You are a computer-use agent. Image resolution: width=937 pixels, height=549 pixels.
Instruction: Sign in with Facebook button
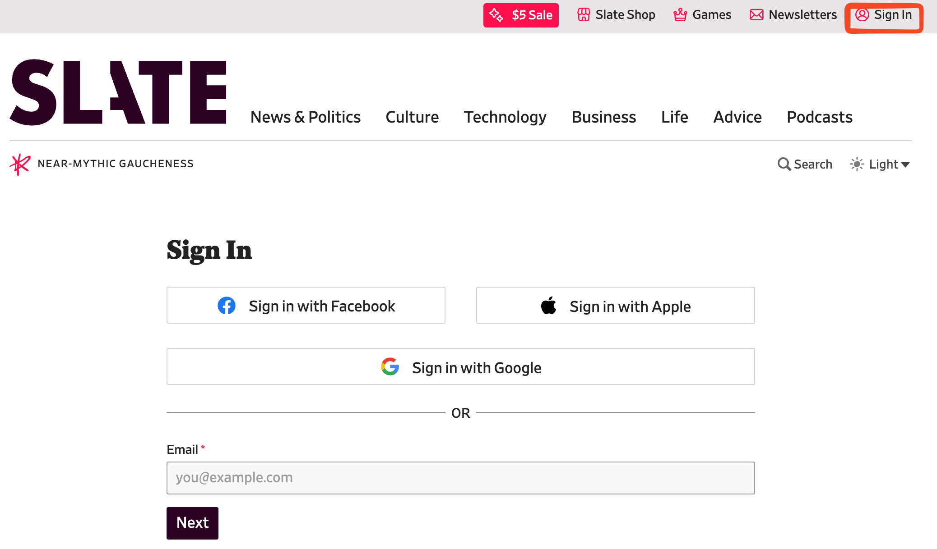(306, 305)
